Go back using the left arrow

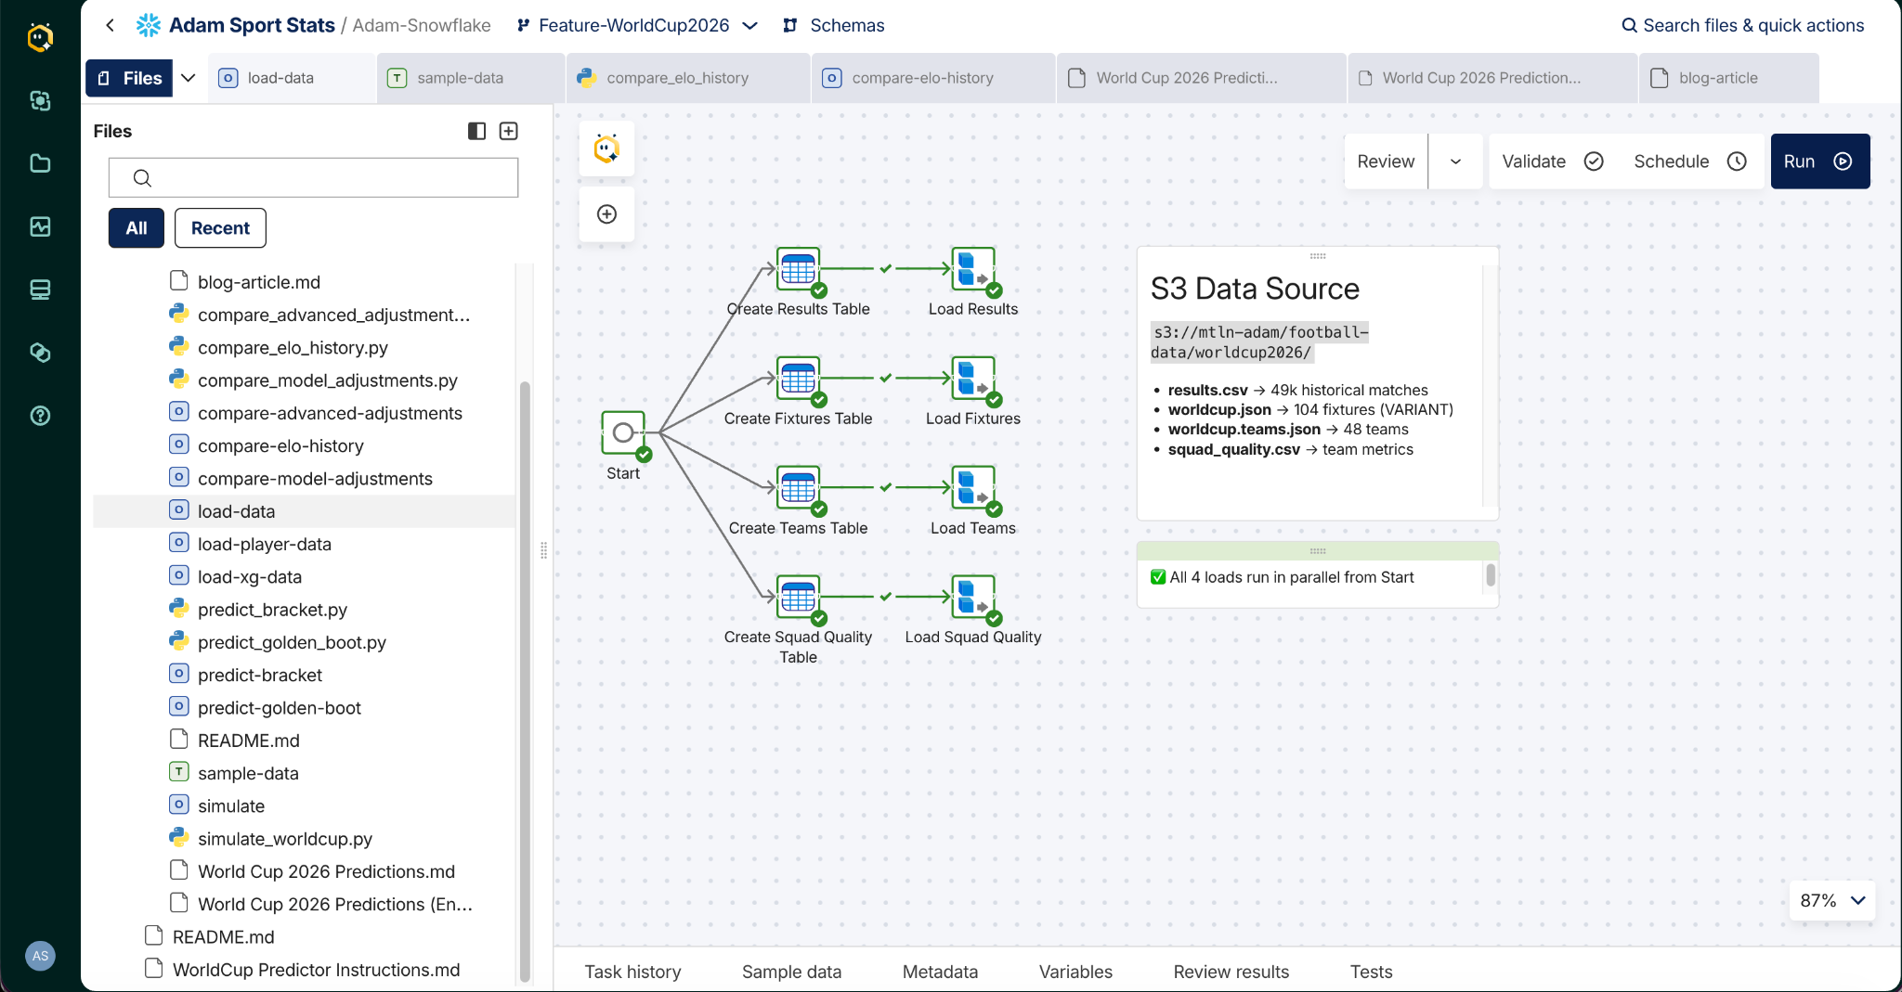(x=111, y=25)
